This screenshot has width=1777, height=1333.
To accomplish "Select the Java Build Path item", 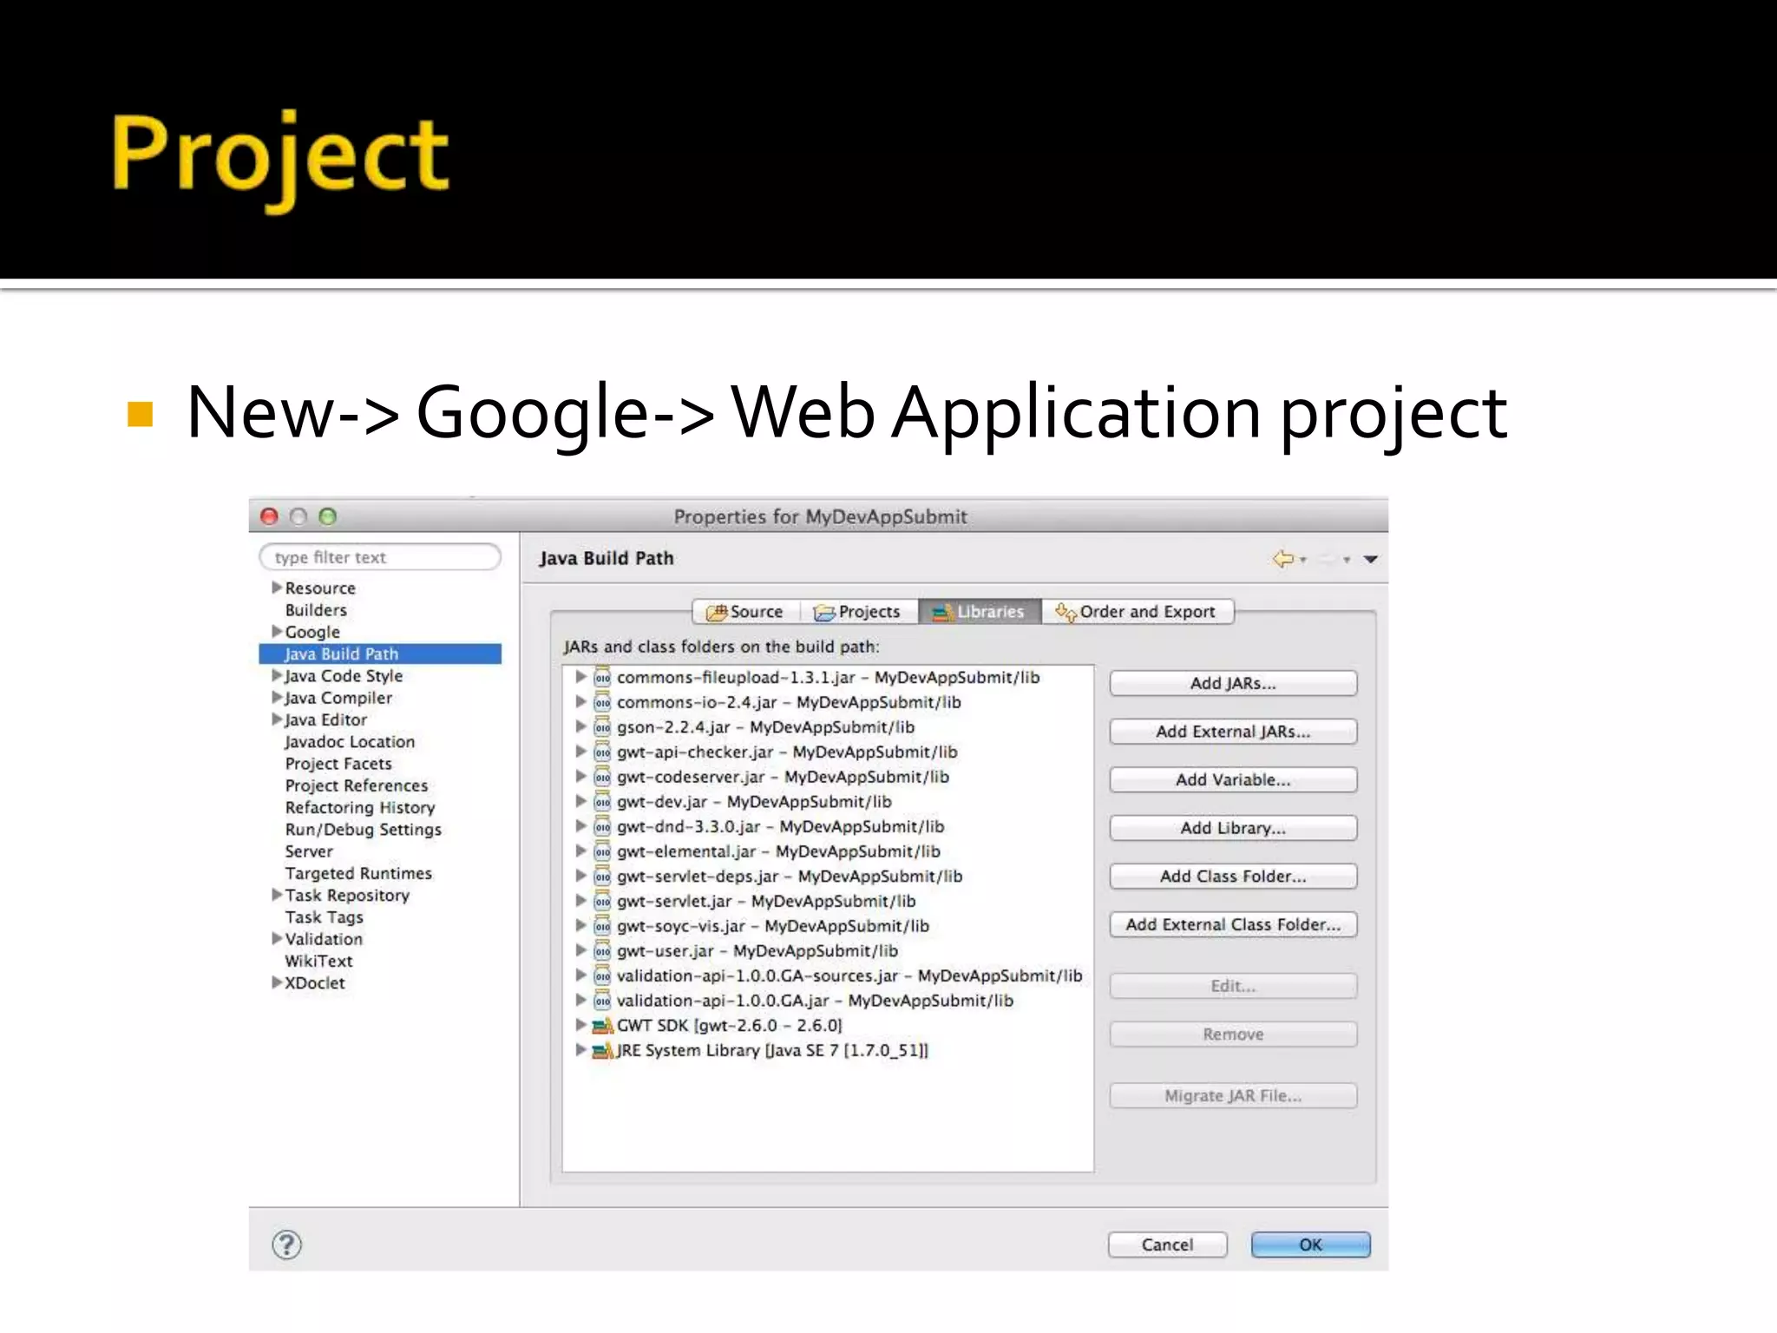I will [x=380, y=654].
